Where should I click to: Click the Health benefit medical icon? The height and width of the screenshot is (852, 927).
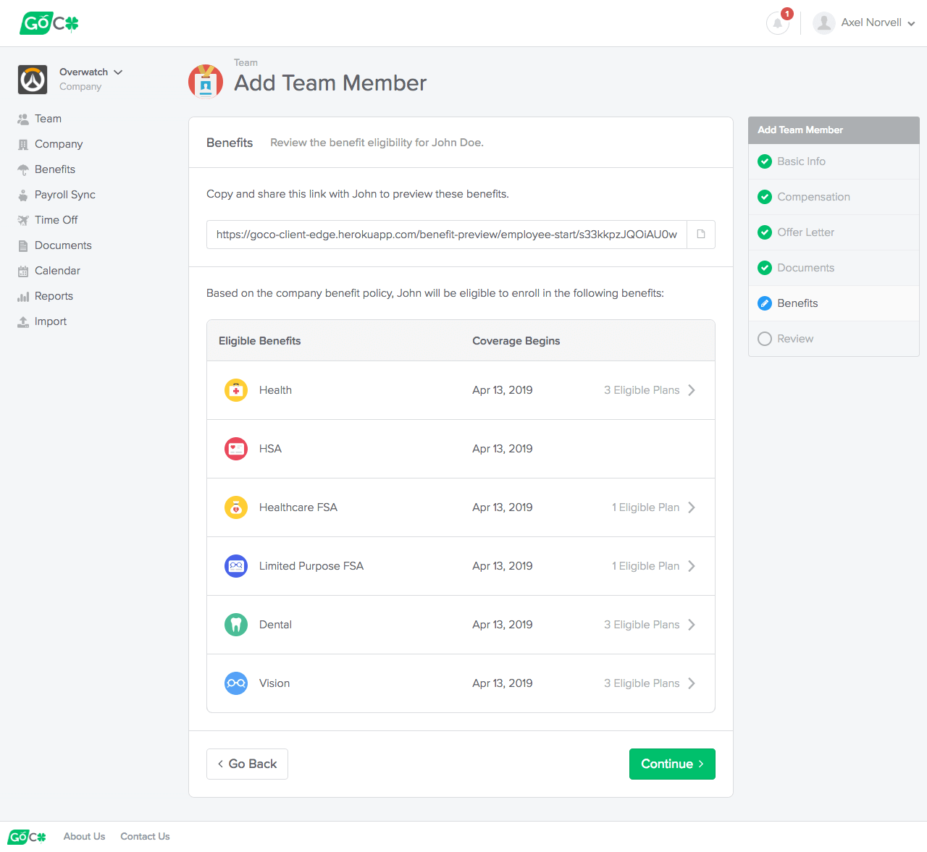235,389
